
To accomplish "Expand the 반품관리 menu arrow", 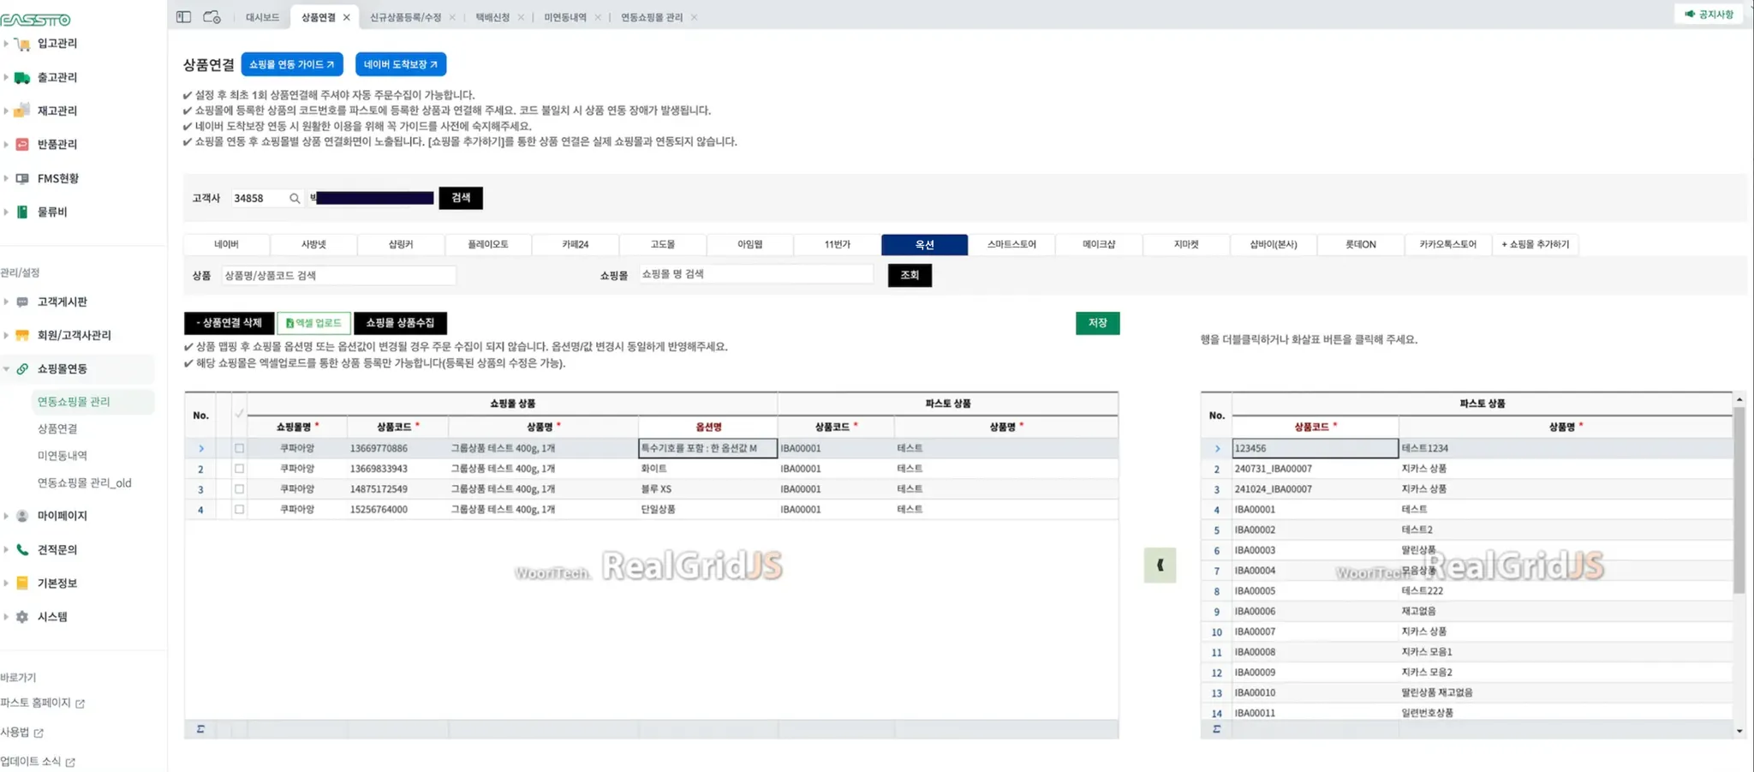I will (6, 145).
